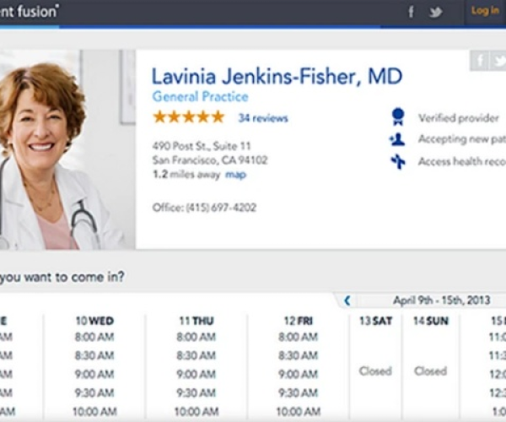Click the Accepting new patients icon

(397, 140)
